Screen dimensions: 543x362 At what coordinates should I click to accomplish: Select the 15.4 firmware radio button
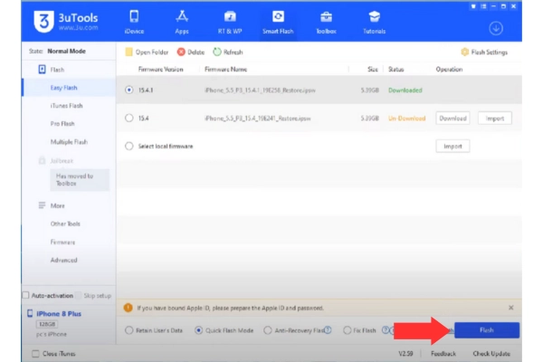point(130,118)
